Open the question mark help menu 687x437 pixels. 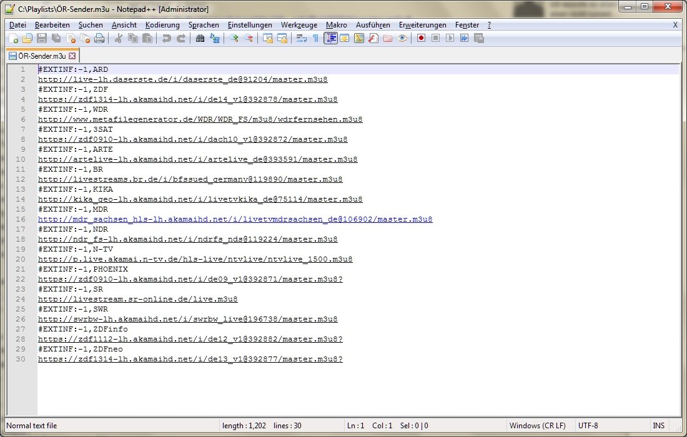tap(489, 25)
